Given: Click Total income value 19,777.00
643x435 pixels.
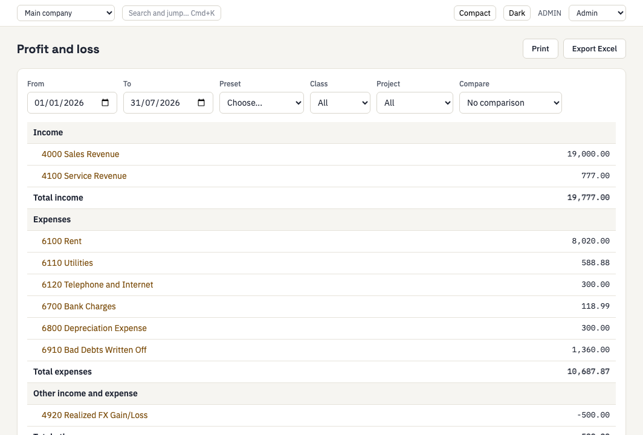Looking at the screenshot, I should 588,198.
